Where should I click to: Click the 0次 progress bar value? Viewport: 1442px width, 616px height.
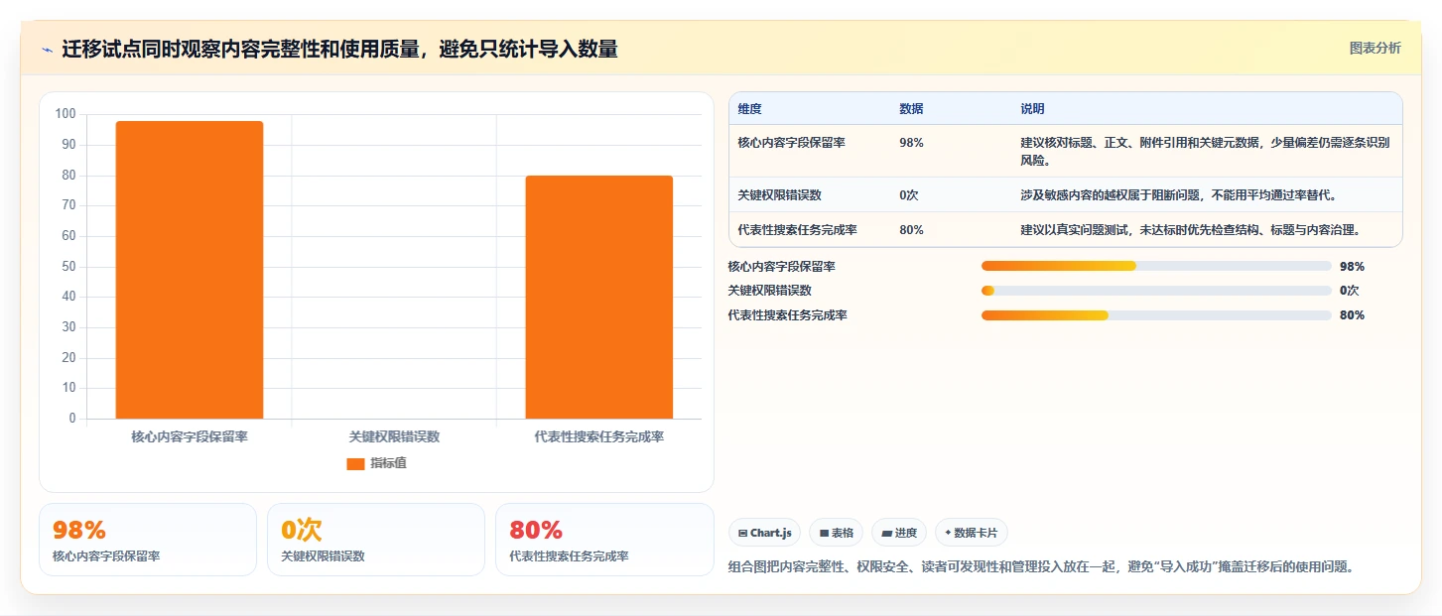[1349, 291]
